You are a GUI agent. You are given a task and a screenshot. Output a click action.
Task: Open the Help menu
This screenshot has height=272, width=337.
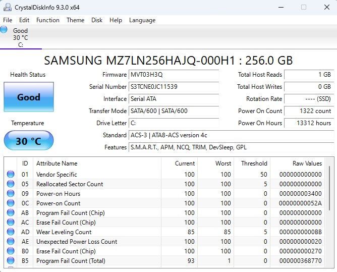click(116, 20)
